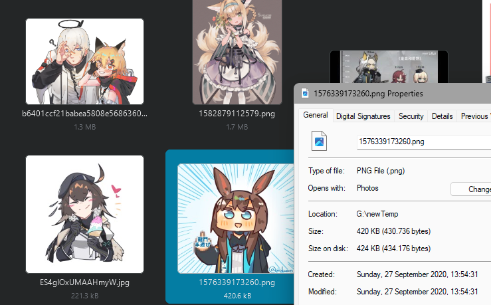The height and width of the screenshot is (305, 491).
Task: Click file name b6401ccf21babea5808e5686360...
Action: 84,114
